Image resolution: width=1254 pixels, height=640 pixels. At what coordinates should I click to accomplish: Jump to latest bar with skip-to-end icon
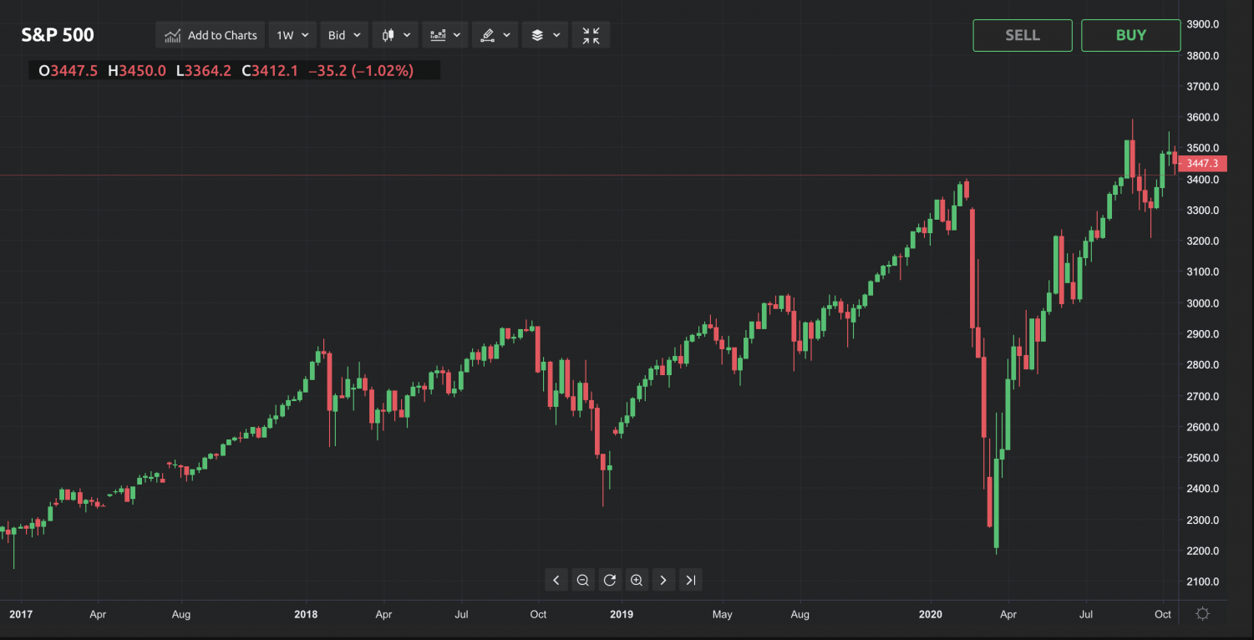(690, 580)
